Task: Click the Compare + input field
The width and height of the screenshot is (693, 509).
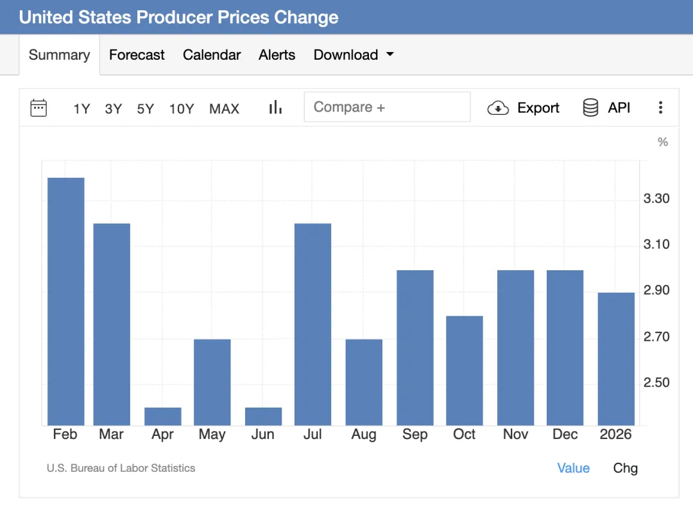Action: pyautogui.click(x=387, y=107)
